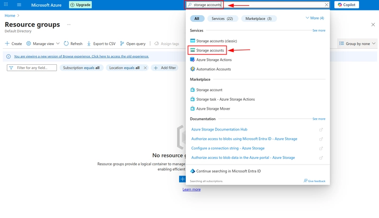Click the Upgrade button

click(81, 5)
